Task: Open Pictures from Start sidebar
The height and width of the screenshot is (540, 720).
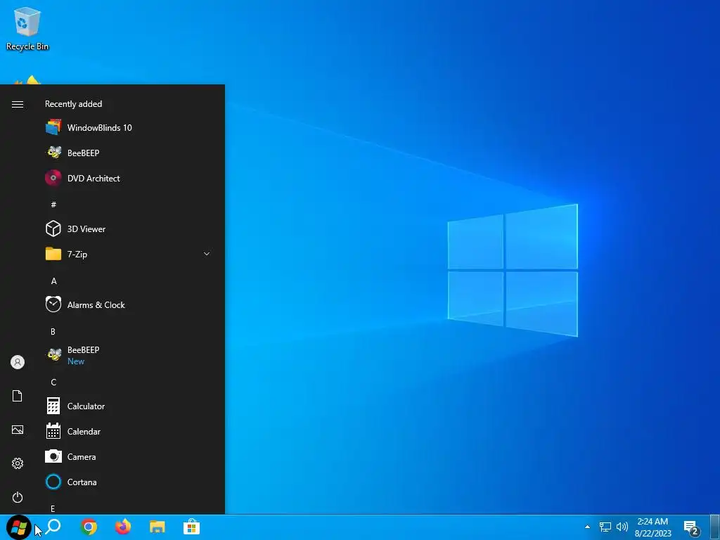Action: pos(18,430)
